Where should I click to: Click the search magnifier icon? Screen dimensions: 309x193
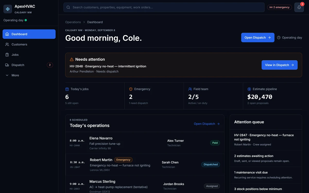coord(68,7)
